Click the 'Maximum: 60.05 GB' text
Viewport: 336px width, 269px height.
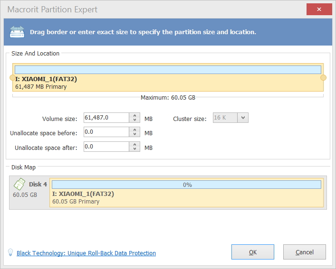168,98
